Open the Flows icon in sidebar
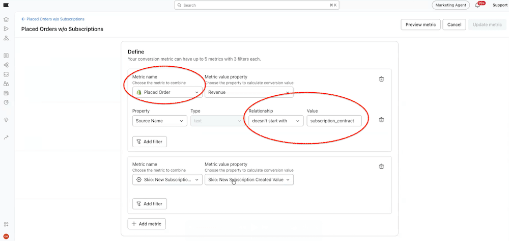 6,38
